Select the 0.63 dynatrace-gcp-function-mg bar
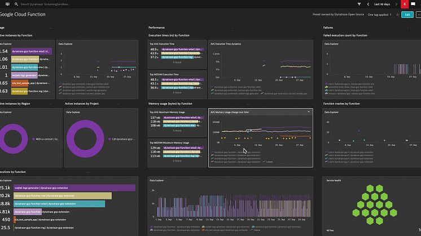Viewport: 421px width, 236px height. [19, 91]
